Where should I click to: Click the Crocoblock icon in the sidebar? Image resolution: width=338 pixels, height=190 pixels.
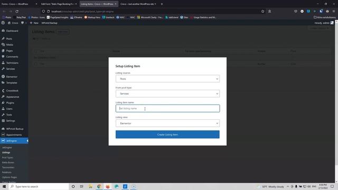pyautogui.click(x=3, y=91)
